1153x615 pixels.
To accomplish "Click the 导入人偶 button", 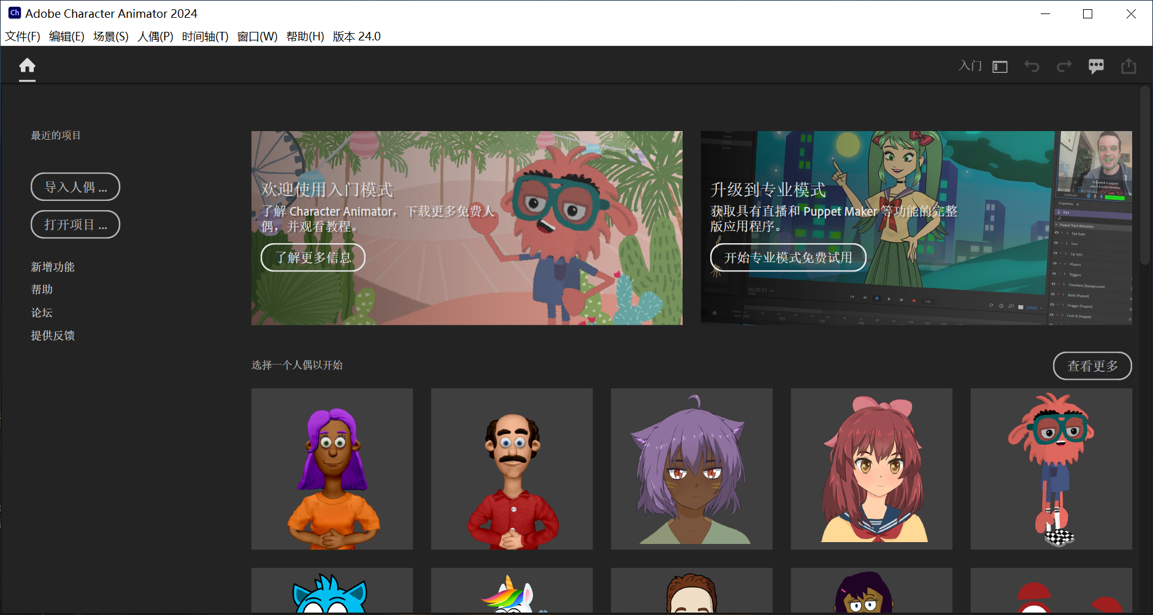I will 75,187.
